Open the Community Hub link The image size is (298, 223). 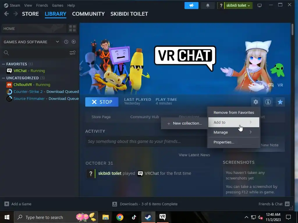[x=145, y=117]
